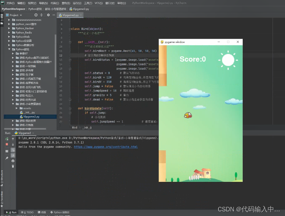Open the 6: TODO tool window button

coord(27,212)
